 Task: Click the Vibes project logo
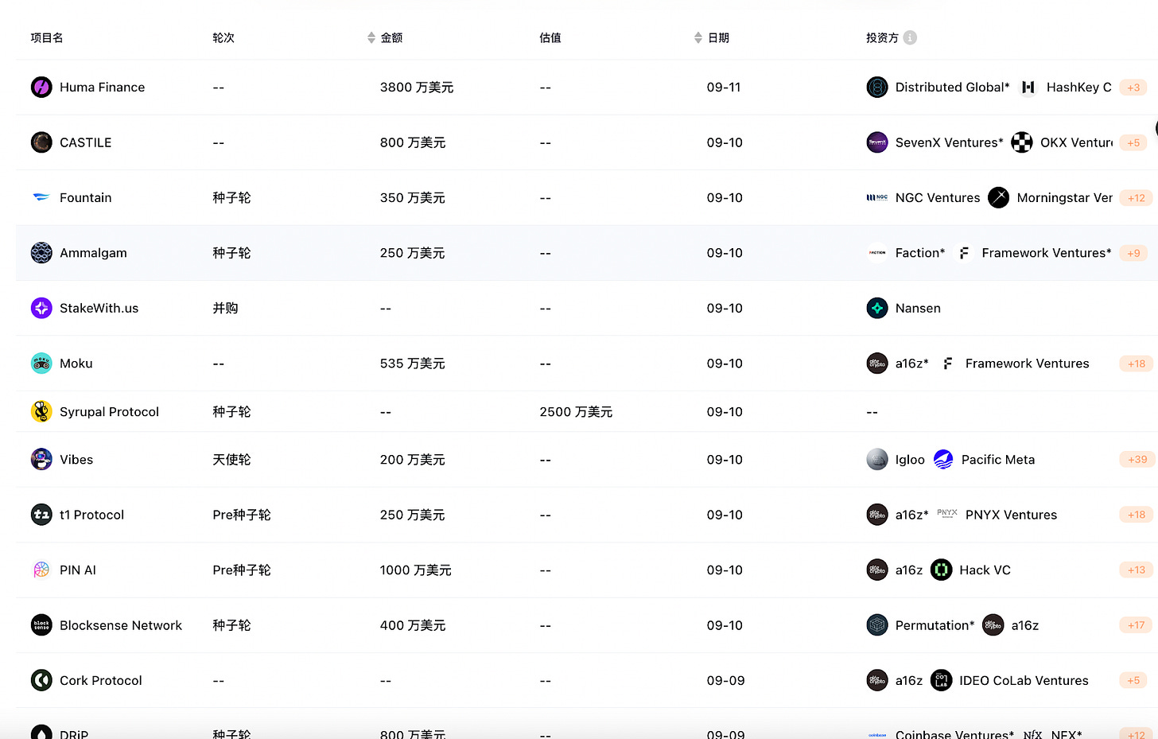tap(41, 459)
